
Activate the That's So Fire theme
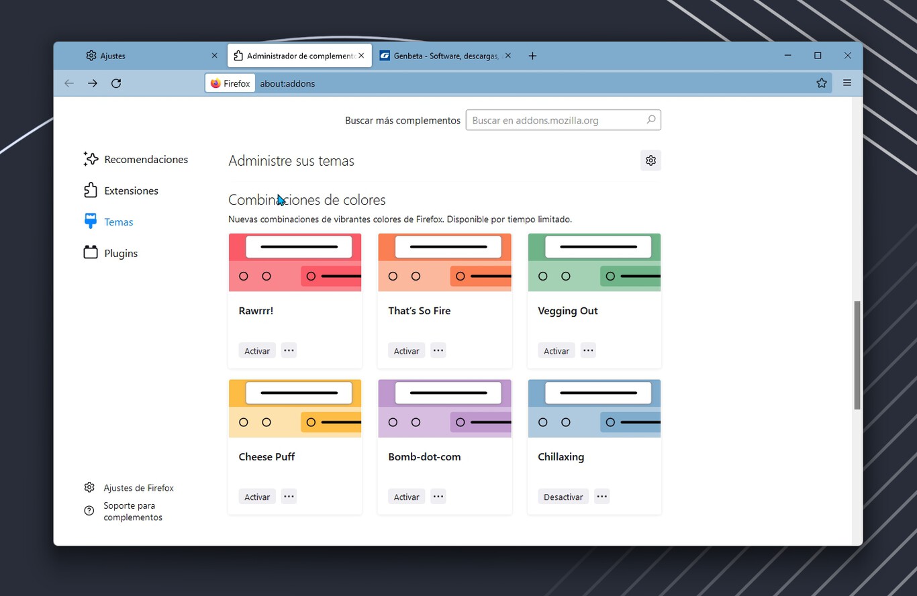[407, 350]
